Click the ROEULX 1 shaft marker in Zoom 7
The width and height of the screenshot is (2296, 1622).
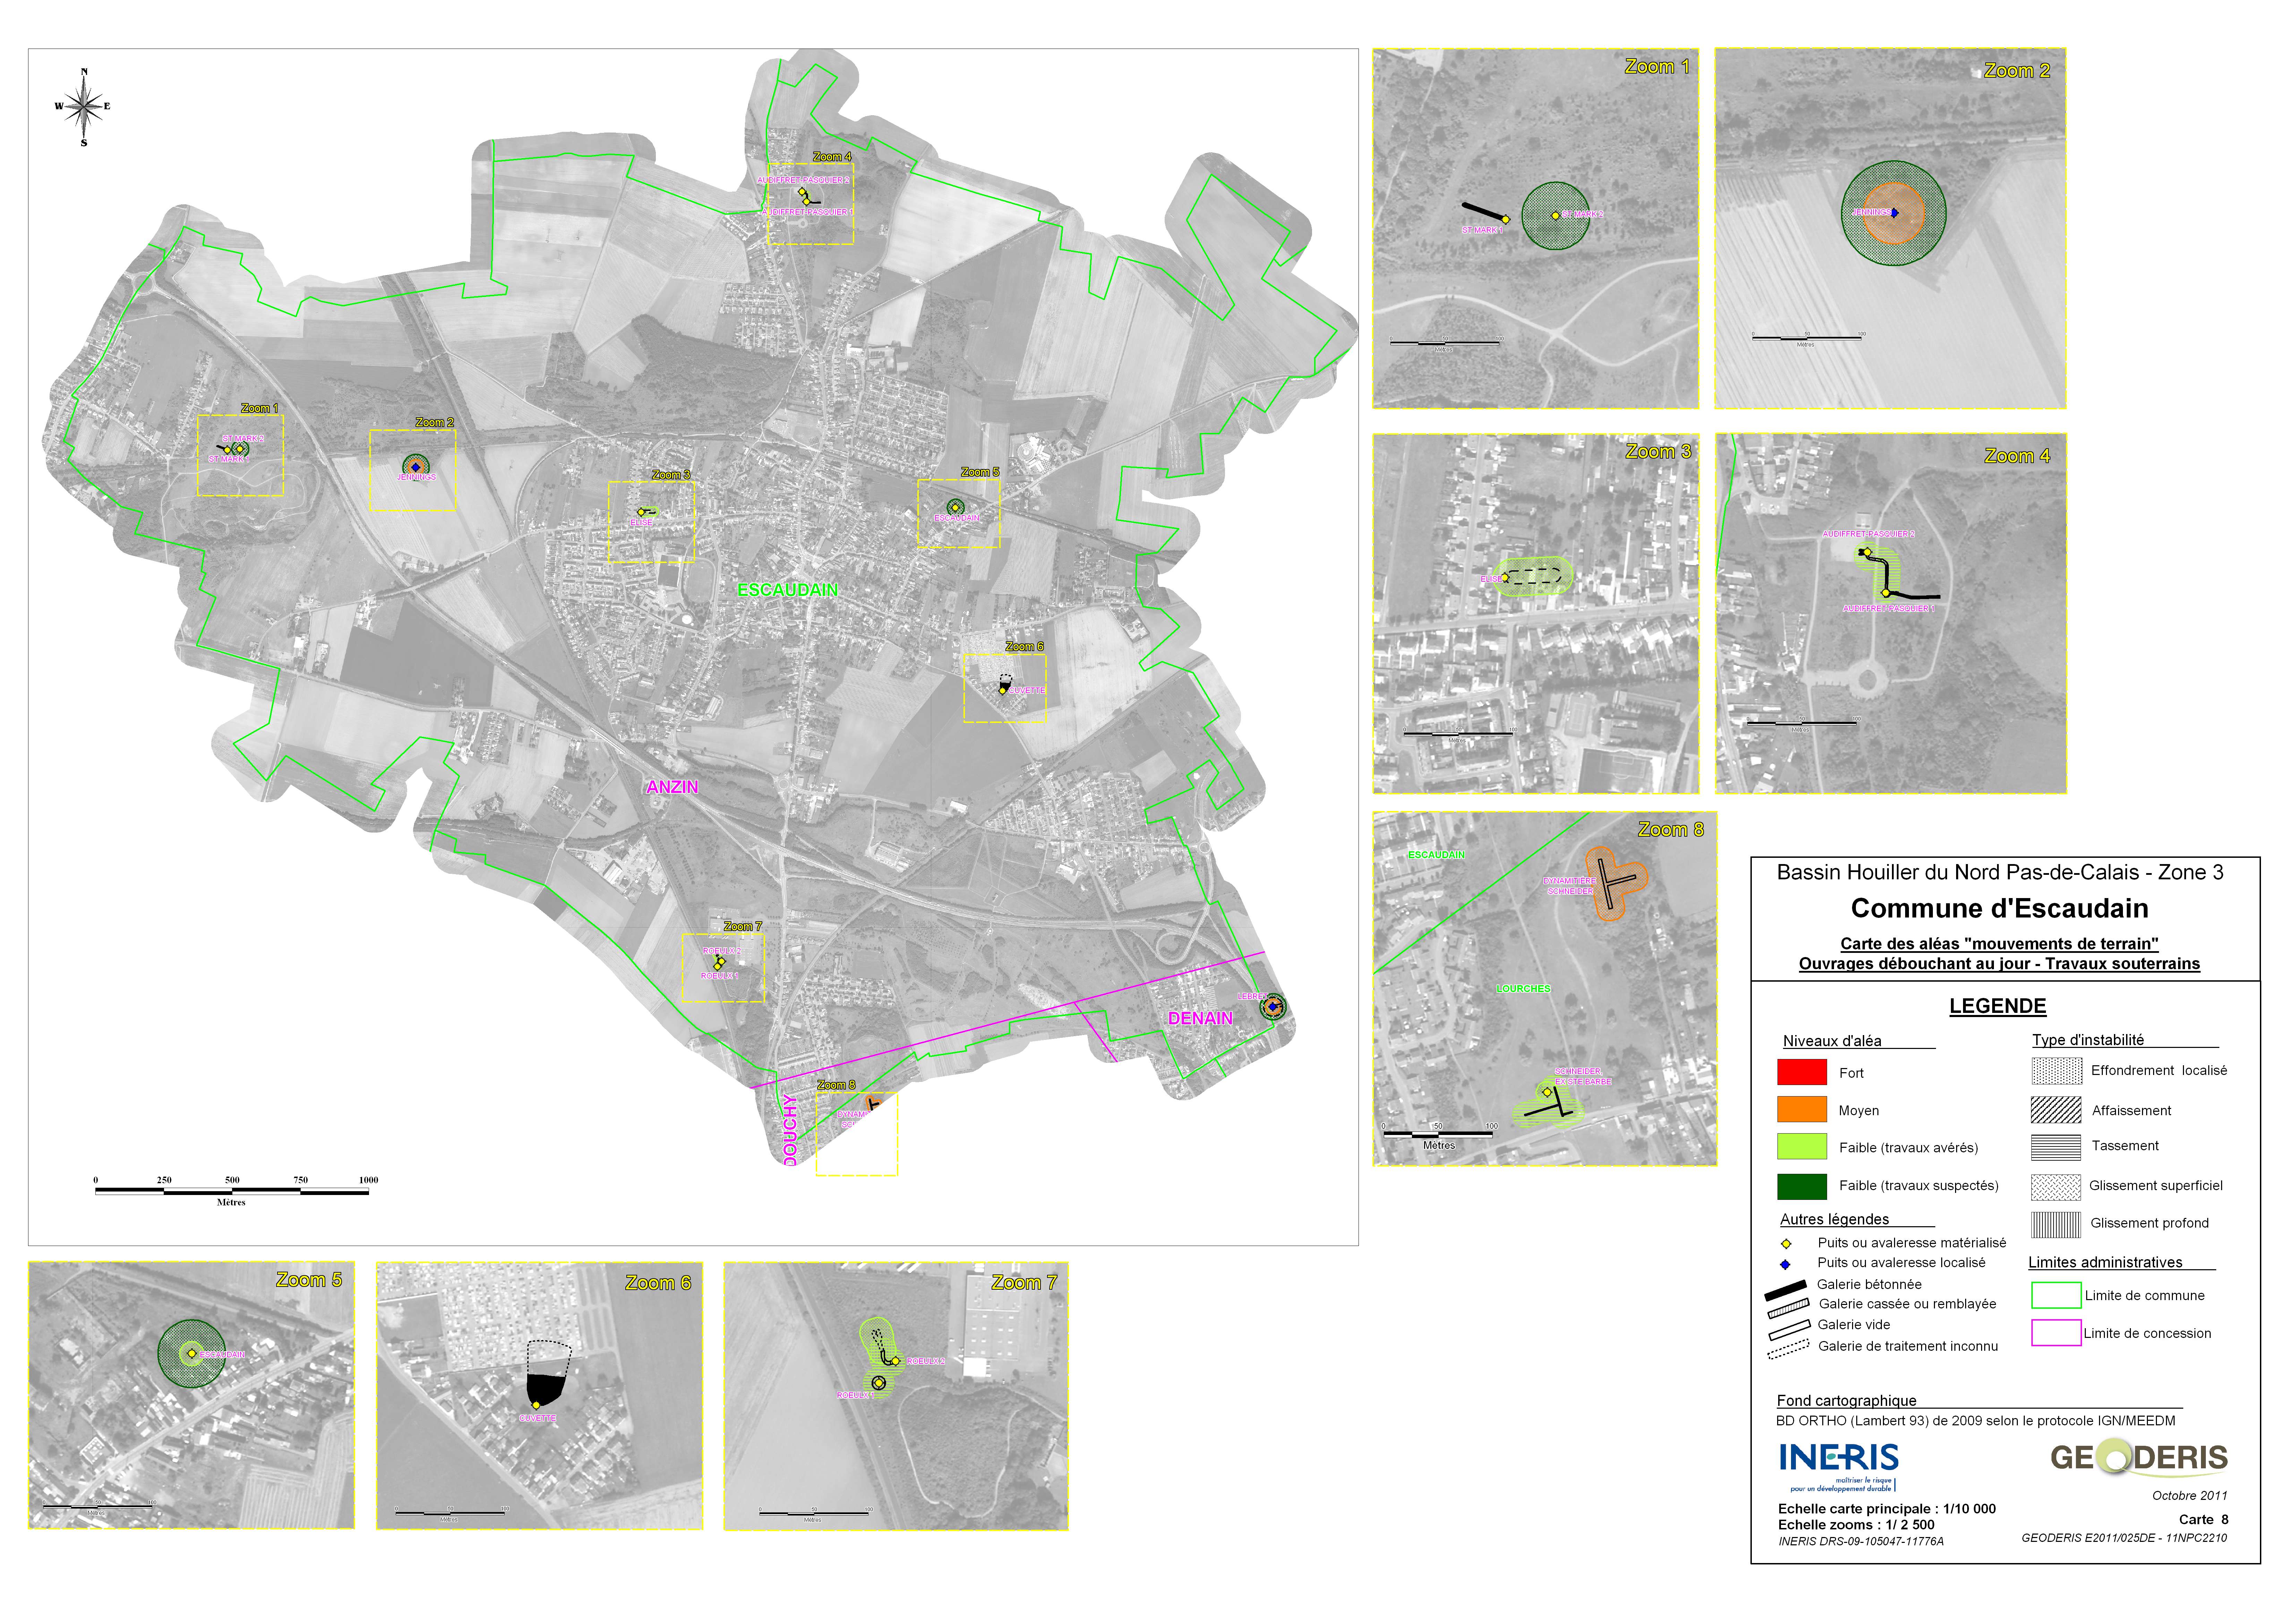[x=879, y=1383]
